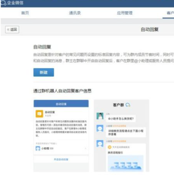Click the @小助手怎么换货呢 message bubble

121,118
